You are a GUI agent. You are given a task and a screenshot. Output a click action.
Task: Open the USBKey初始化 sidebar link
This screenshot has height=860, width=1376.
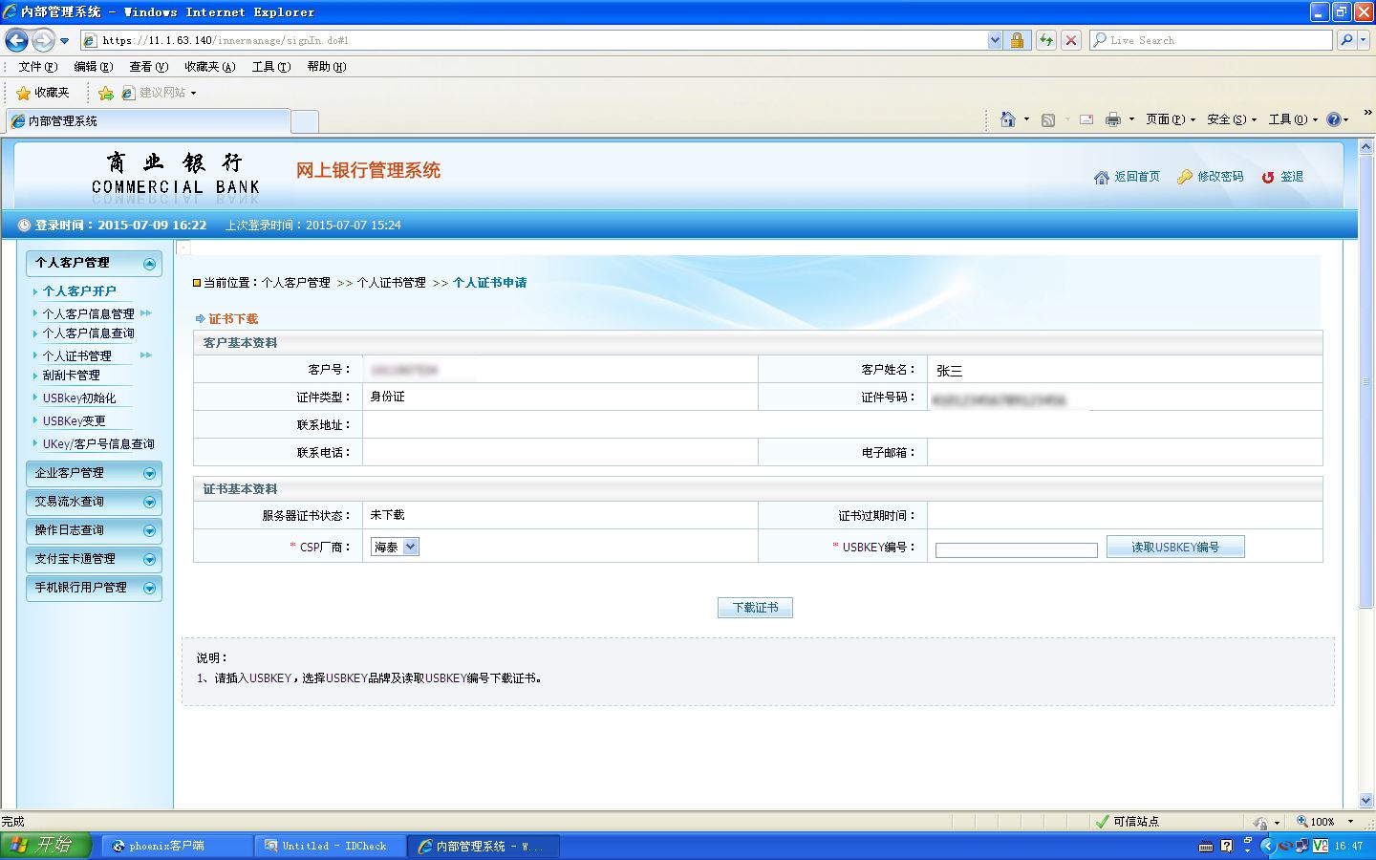[x=79, y=398]
